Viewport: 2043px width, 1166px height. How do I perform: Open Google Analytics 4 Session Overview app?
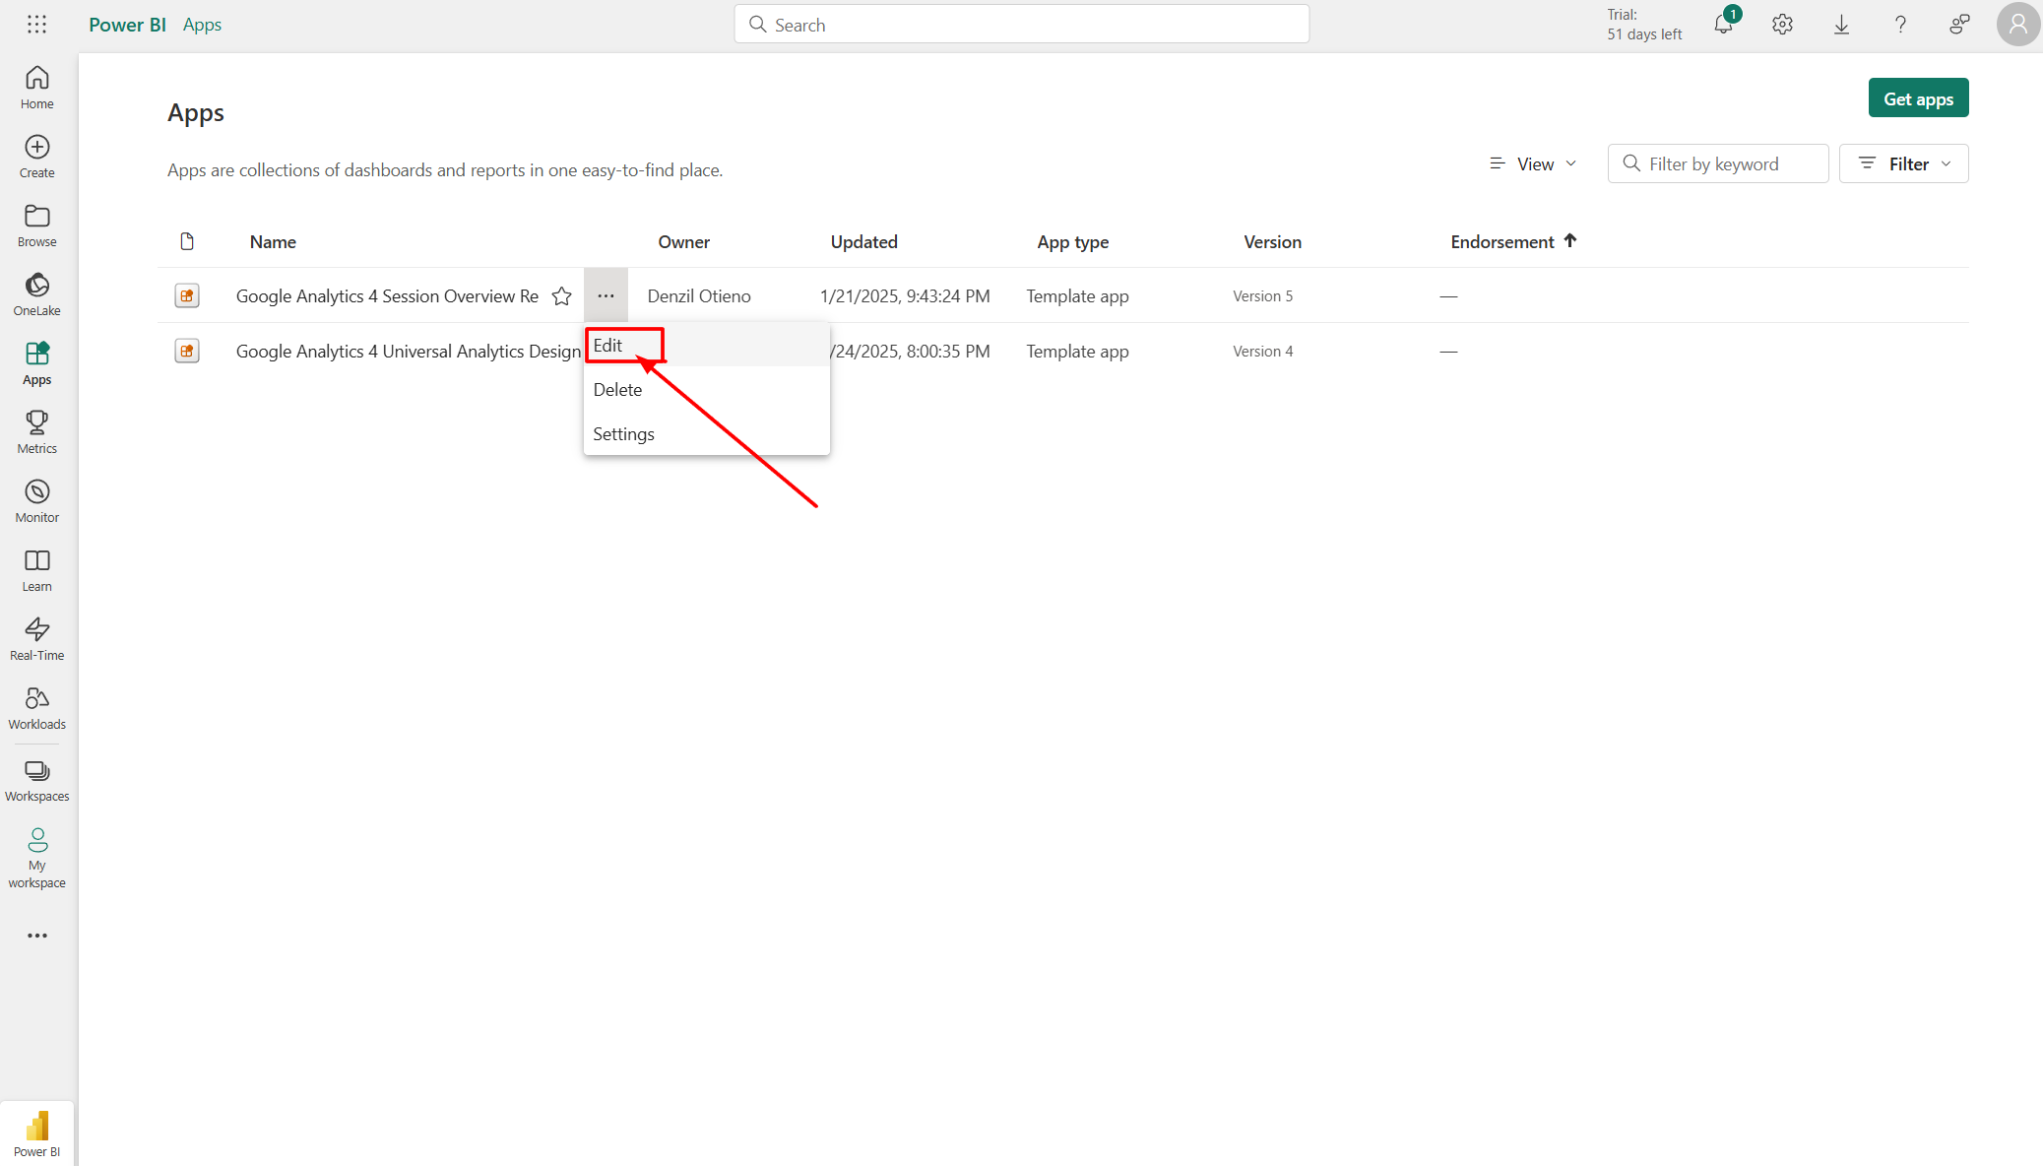(x=387, y=296)
